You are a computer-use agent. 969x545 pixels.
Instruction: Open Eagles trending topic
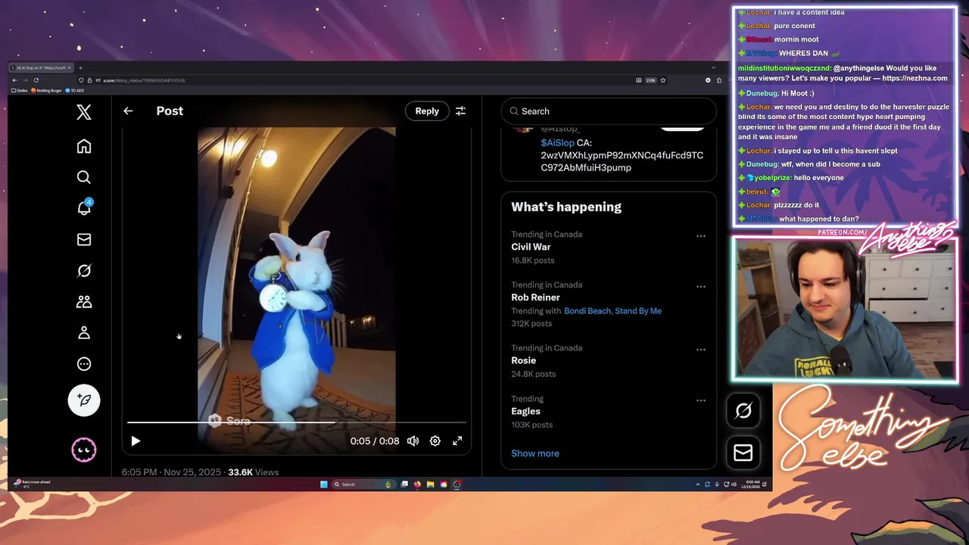pyautogui.click(x=525, y=411)
